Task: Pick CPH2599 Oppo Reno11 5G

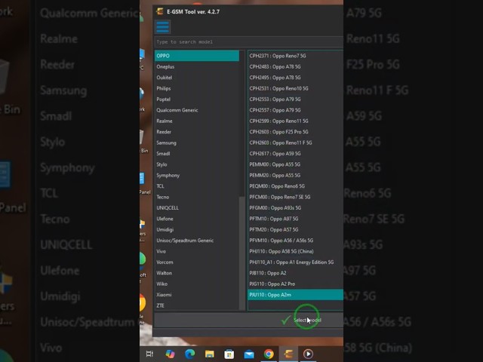Action: [295, 121]
